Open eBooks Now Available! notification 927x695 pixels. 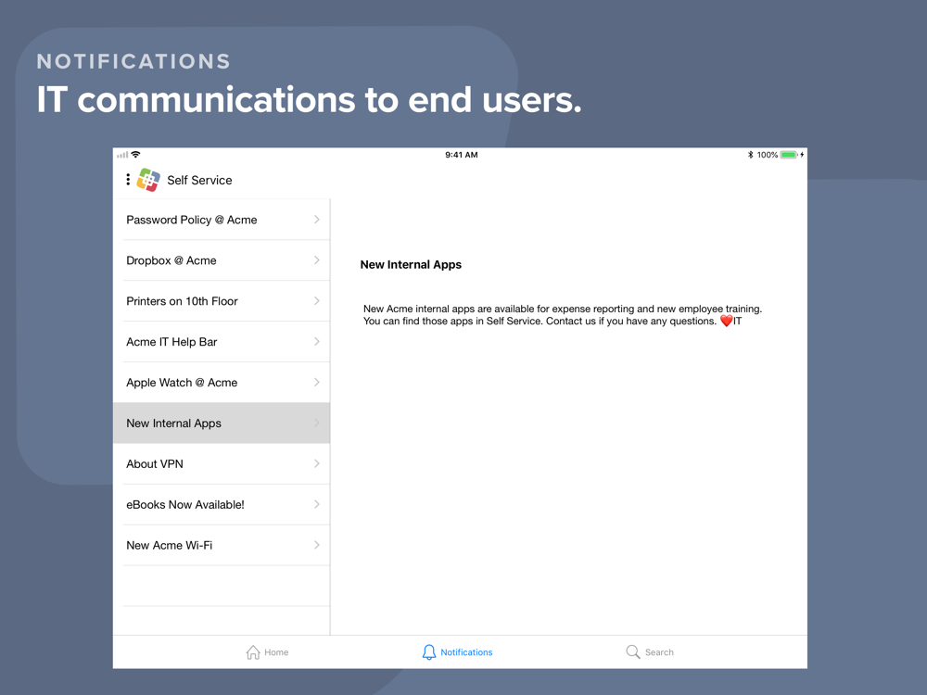tap(222, 505)
